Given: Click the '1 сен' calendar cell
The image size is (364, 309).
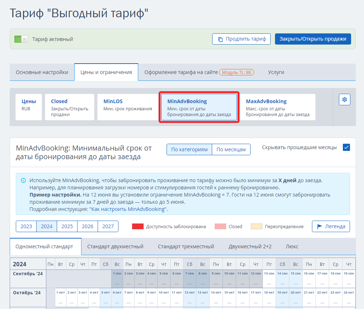Looking at the screenshot, I should pyautogui.click(x=117, y=278).
